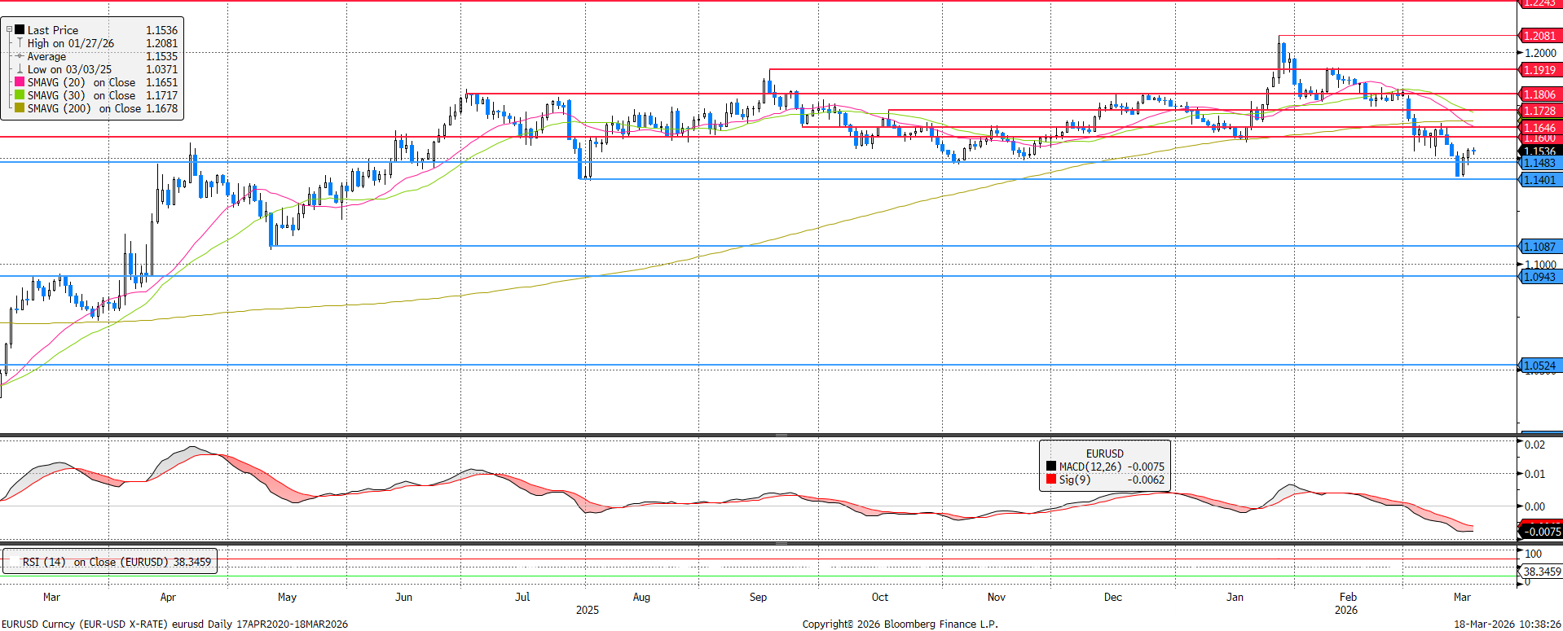Viewport: 1563px width, 631px height.
Task: Click the -0.0075 MACD value tag
Action: pyautogui.click(x=1541, y=532)
